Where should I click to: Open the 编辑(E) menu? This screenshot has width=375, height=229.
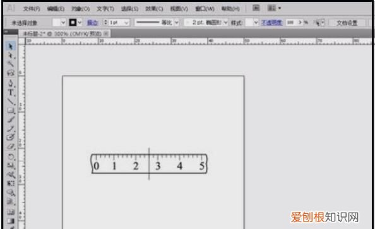(56, 9)
